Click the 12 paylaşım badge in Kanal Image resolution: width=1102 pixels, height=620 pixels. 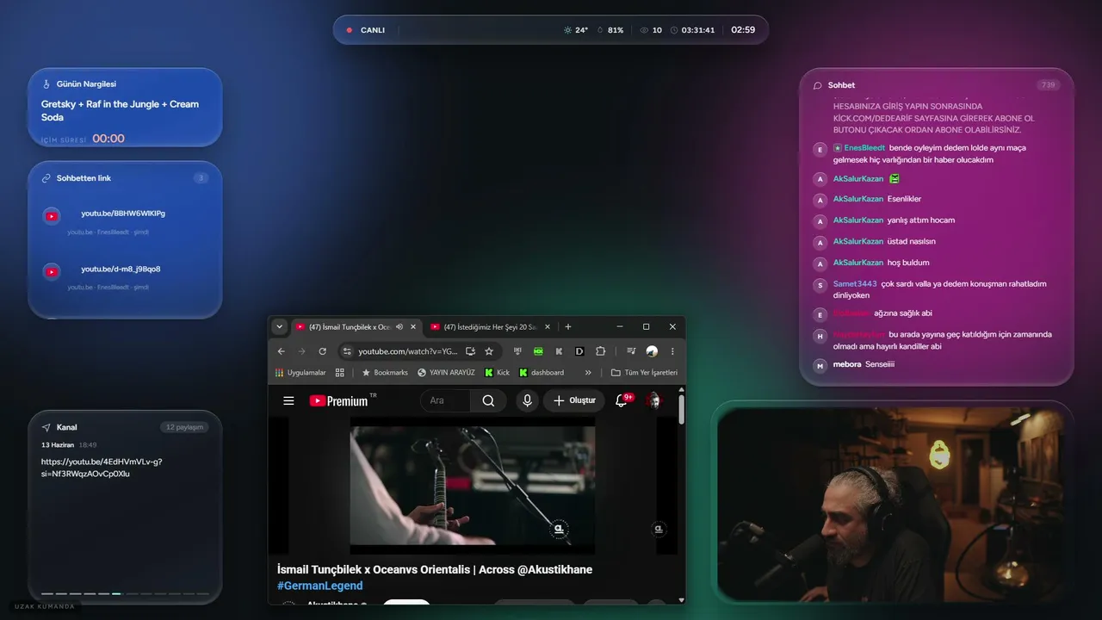pyautogui.click(x=184, y=427)
